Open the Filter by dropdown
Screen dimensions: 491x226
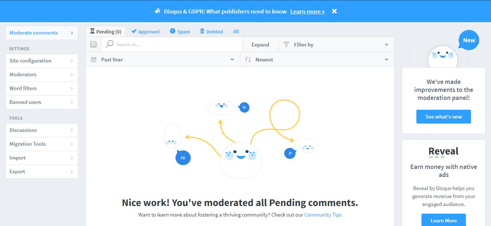point(336,45)
